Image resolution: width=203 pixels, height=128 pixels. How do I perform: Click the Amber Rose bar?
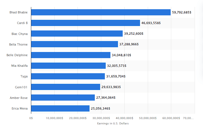coord(63,98)
